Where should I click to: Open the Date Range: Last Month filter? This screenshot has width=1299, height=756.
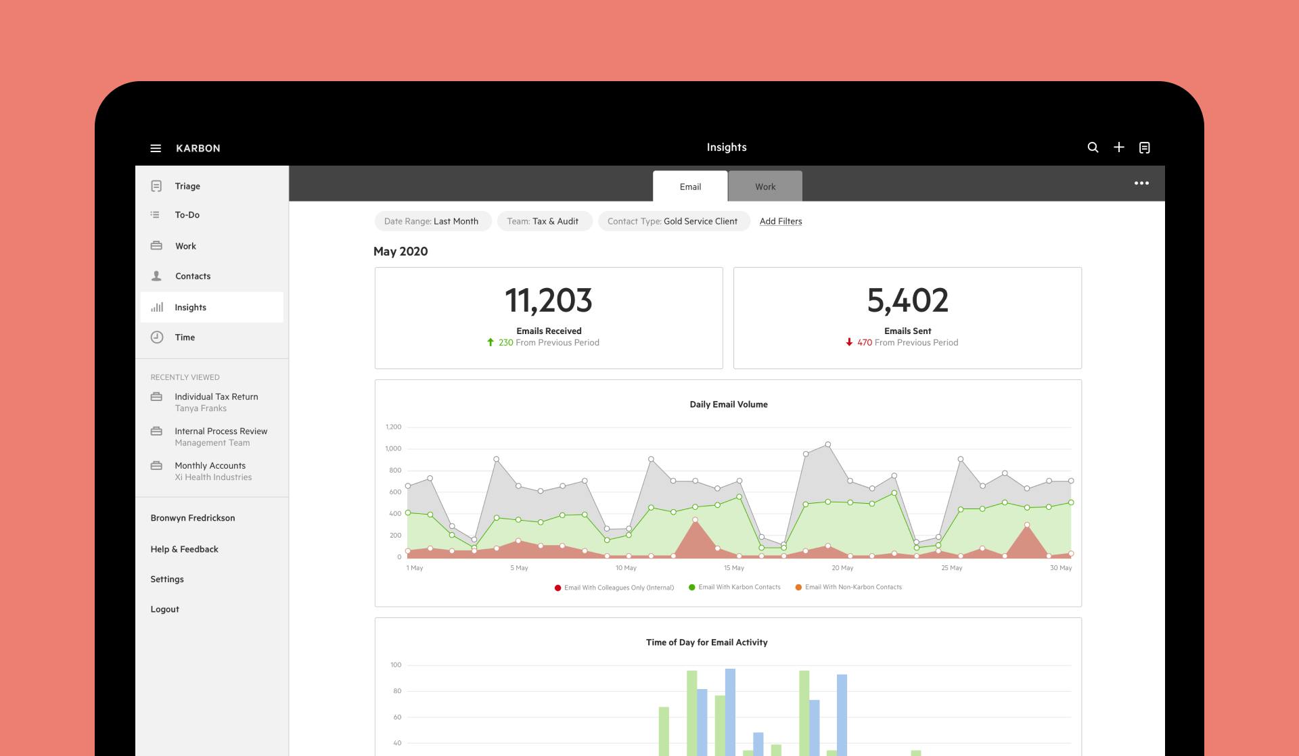pos(432,221)
